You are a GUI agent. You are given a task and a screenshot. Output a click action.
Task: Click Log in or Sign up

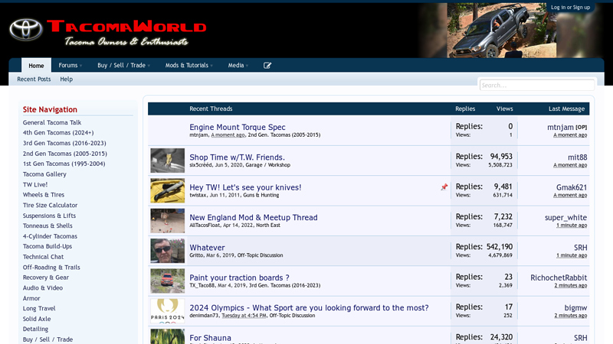click(570, 7)
